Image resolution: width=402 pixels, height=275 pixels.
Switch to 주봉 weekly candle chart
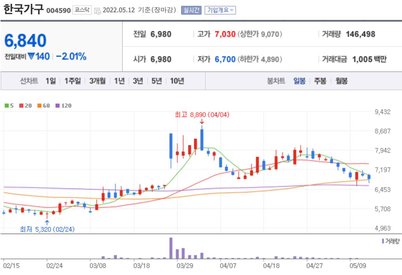coord(320,81)
